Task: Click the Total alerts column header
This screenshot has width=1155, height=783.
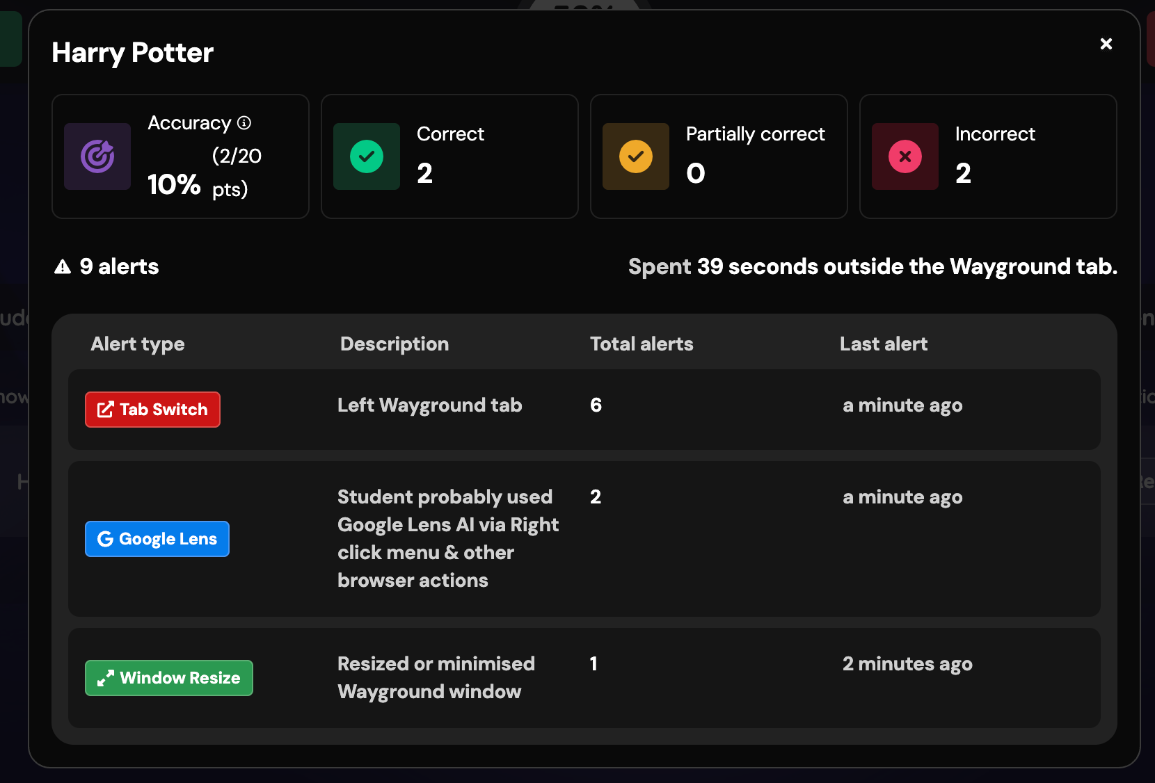Action: [642, 344]
